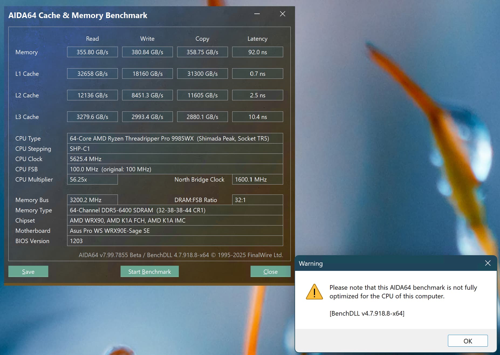This screenshot has height=355, width=500.
Task: Click the Motherboard name field
Action: coord(175,231)
